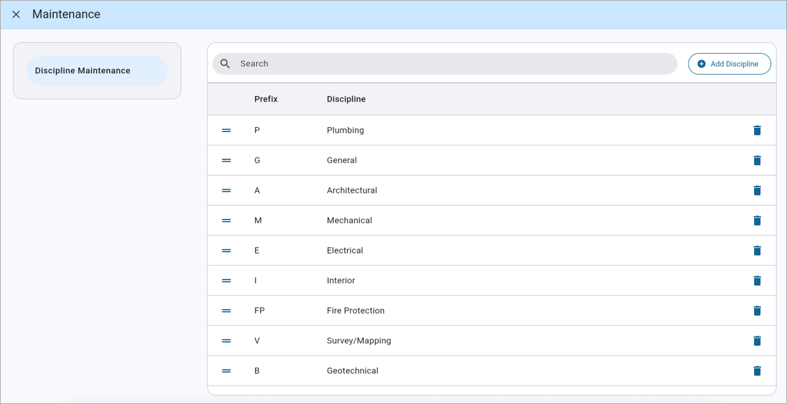This screenshot has height=404, width=787.
Task: Click the Prefix column header
Action: [266, 99]
